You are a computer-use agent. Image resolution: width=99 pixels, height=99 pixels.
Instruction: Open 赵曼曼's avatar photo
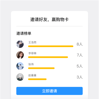click(x=20, y=77)
